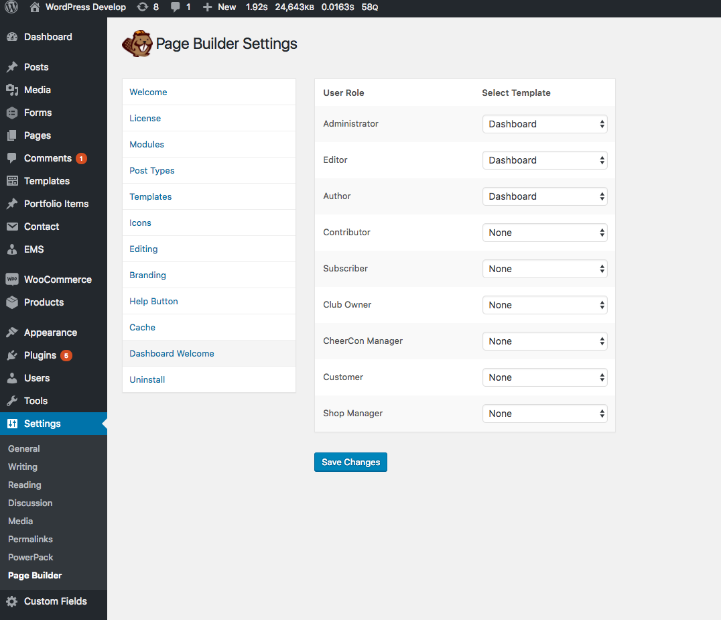Click the Comments speech bubble icon in sidebar
721x620 pixels.
click(13, 158)
